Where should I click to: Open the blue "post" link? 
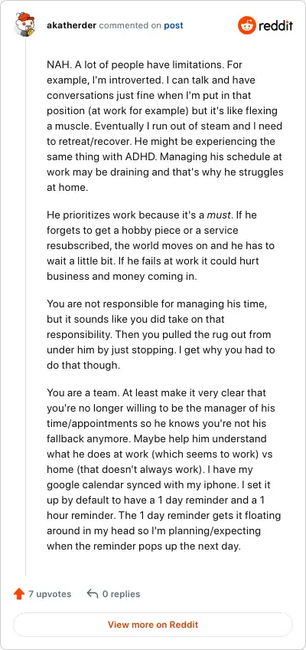[x=173, y=26]
